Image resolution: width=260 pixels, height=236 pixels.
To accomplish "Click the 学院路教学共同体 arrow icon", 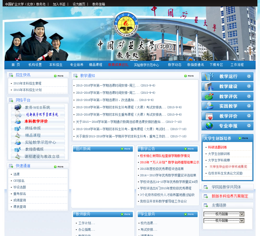I will (x=206, y=187).
